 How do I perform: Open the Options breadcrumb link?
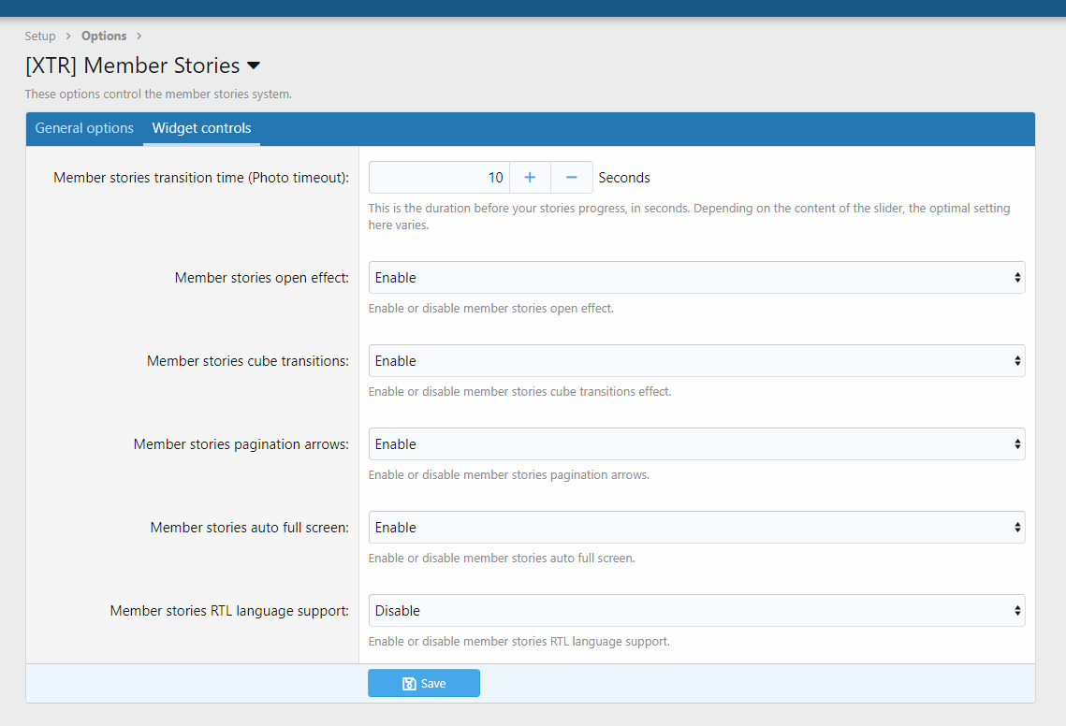(x=104, y=36)
